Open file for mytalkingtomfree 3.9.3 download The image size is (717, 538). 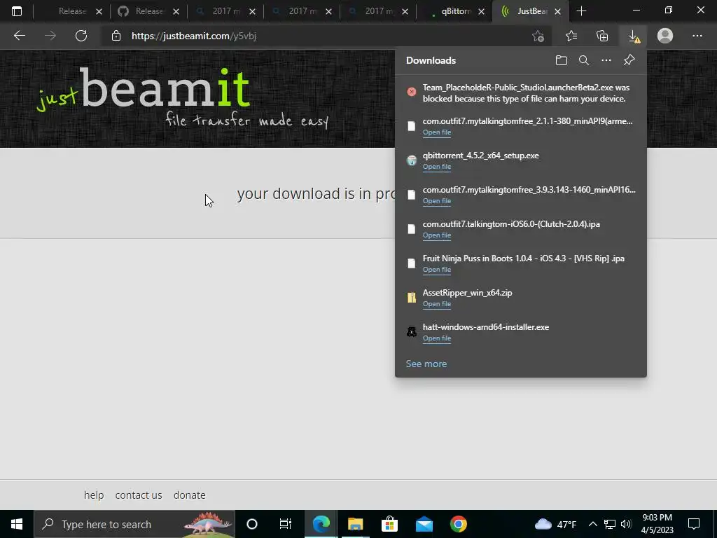point(437,201)
